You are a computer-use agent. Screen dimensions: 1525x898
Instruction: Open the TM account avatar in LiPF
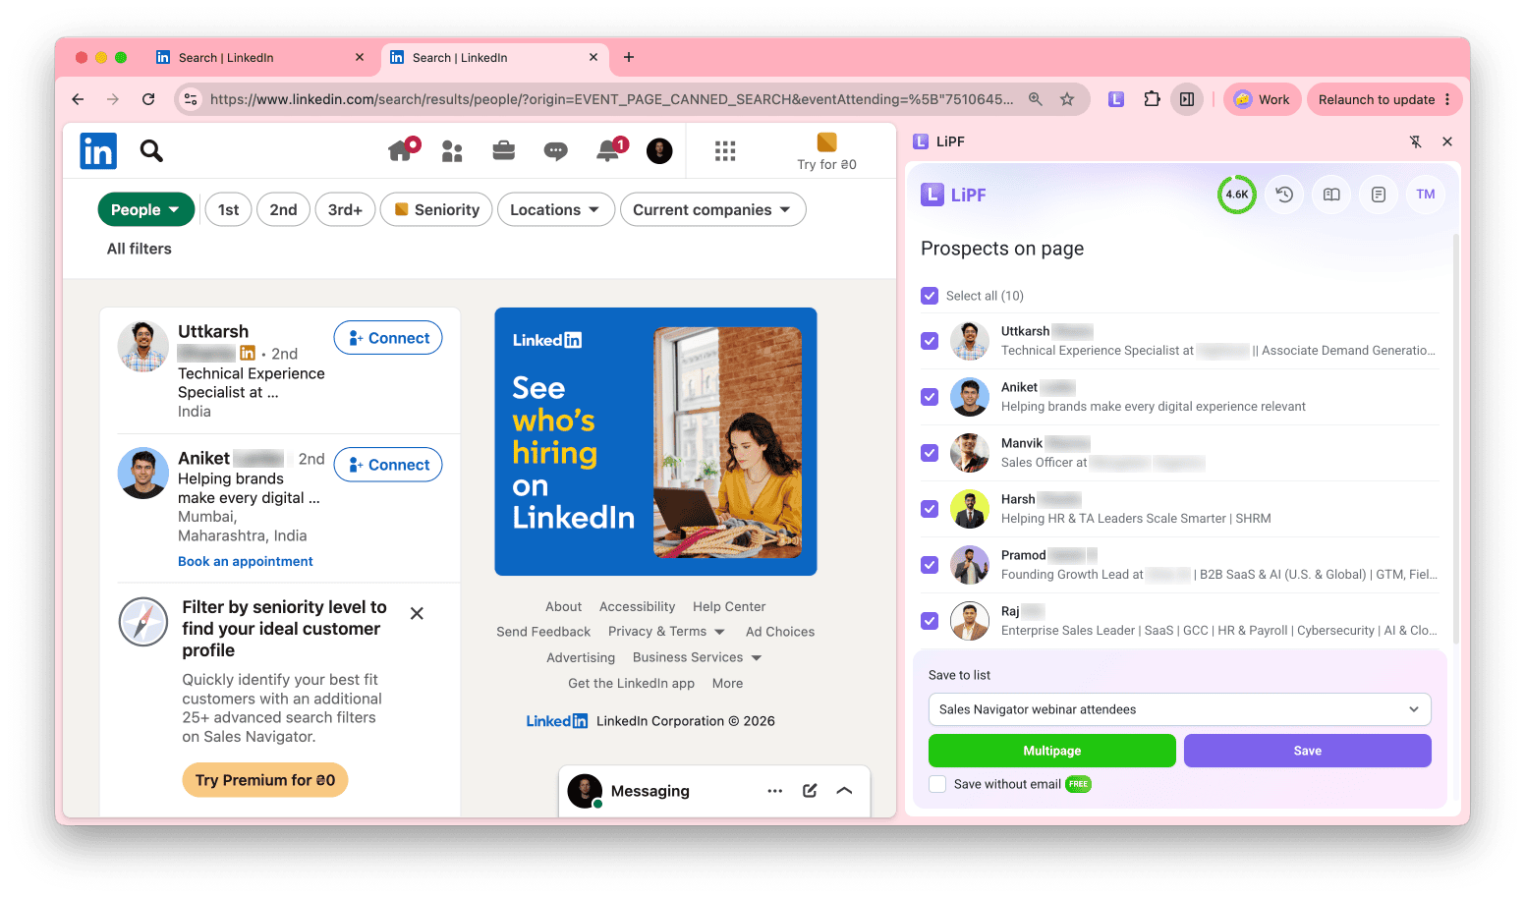[x=1426, y=195]
